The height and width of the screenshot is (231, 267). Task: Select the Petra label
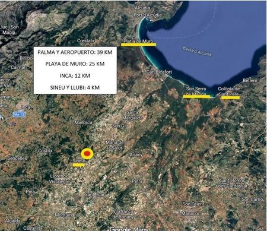click(137, 181)
